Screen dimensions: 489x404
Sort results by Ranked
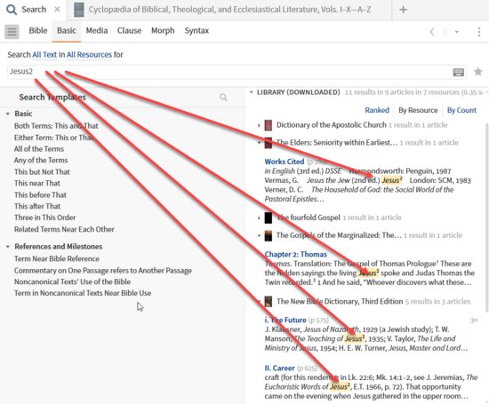tap(377, 110)
